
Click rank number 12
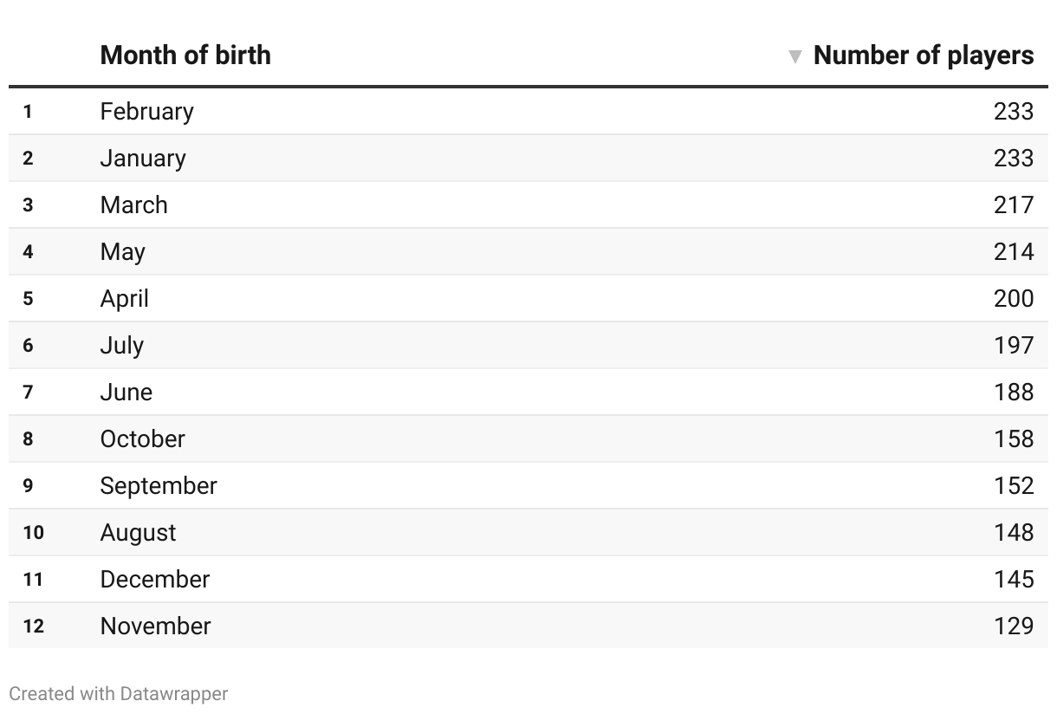pyautogui.click(x=33, y=626)
